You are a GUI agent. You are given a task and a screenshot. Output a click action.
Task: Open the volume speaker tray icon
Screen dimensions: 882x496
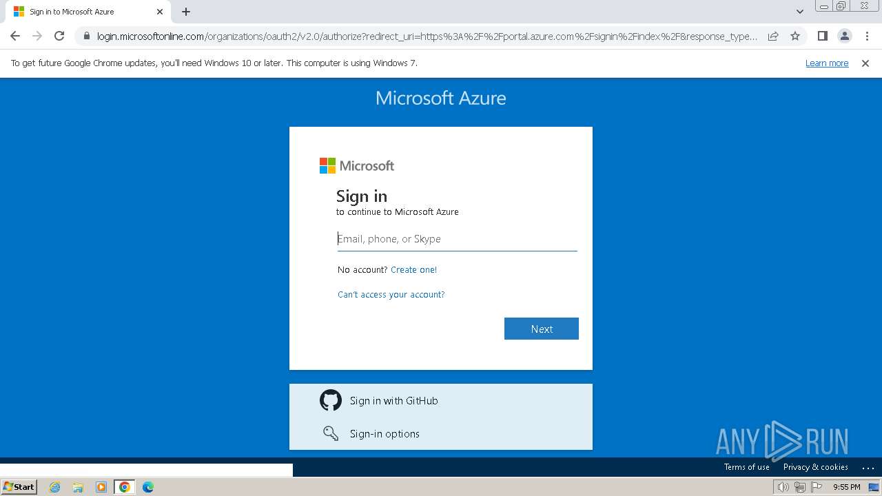(783, 487)
